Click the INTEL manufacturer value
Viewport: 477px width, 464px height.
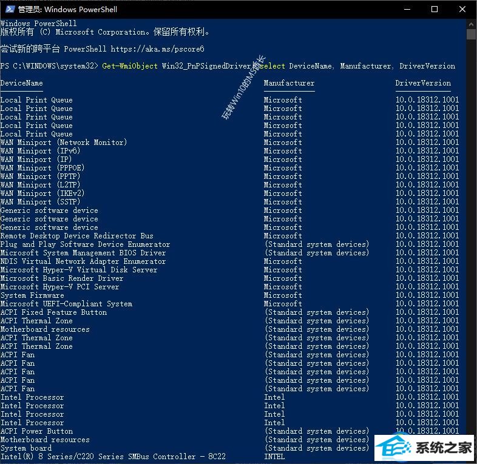[274, 457]
